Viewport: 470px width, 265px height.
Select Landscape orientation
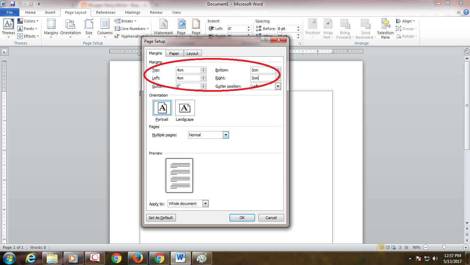pyautogui.click(x=185, y=110)
